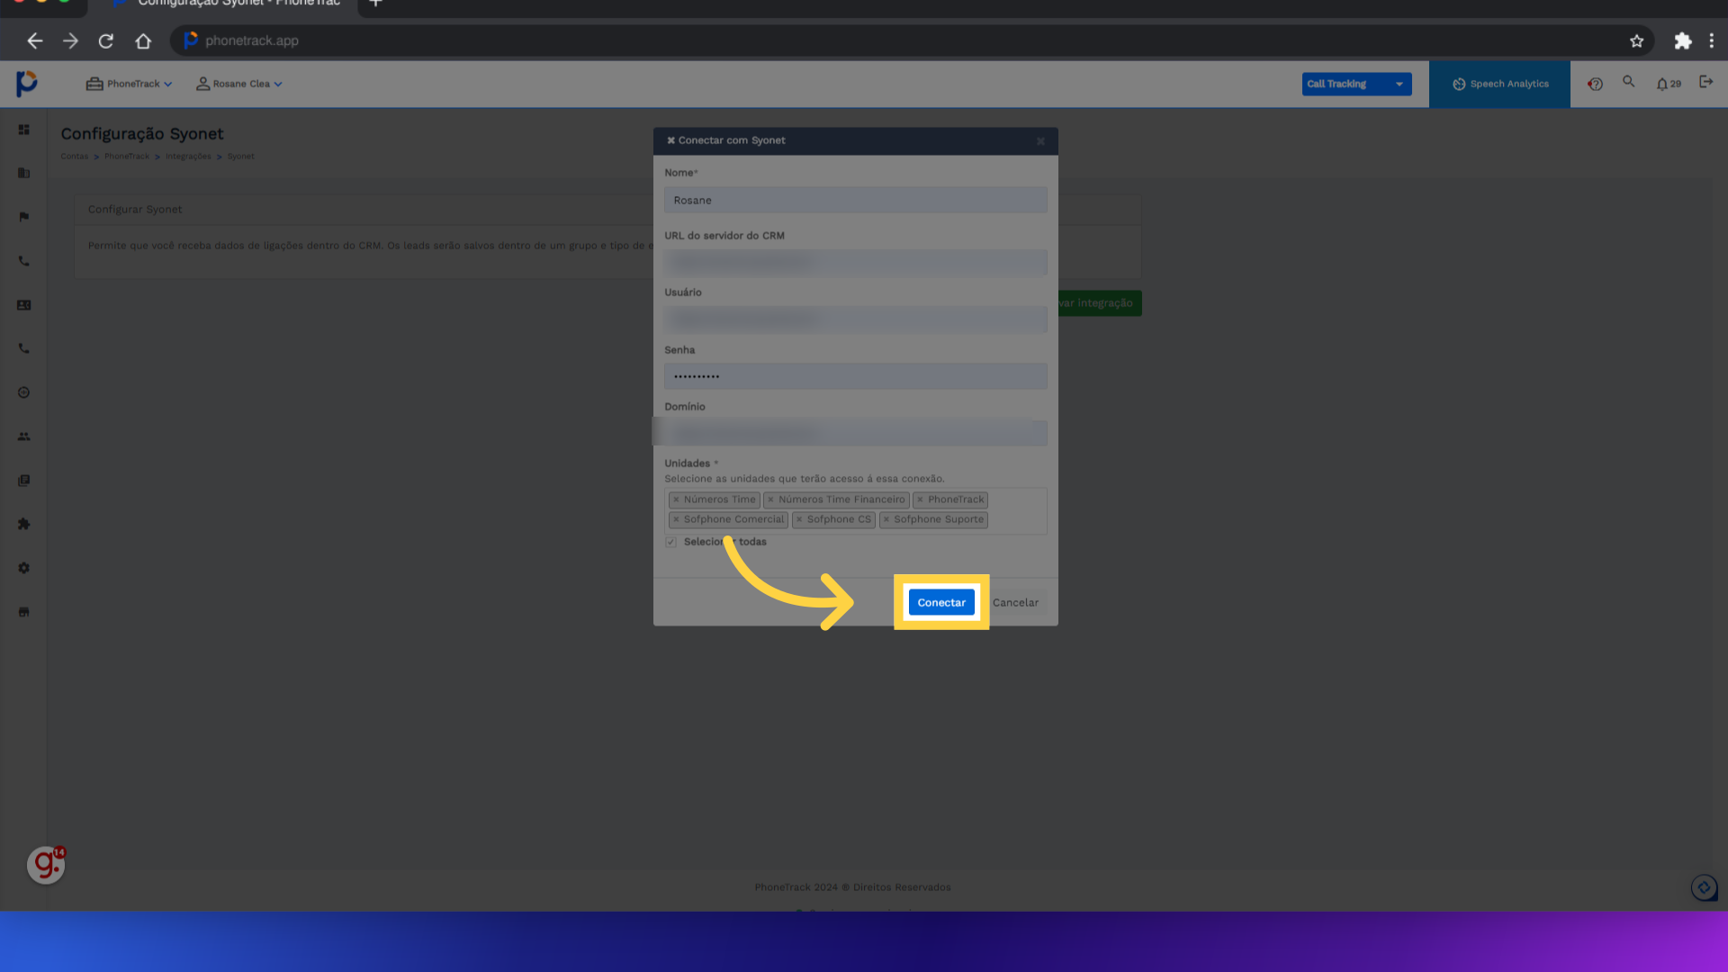Open the browser three-dot menu
Screen dimensions: 1728x972
(x=1711, y=40)
